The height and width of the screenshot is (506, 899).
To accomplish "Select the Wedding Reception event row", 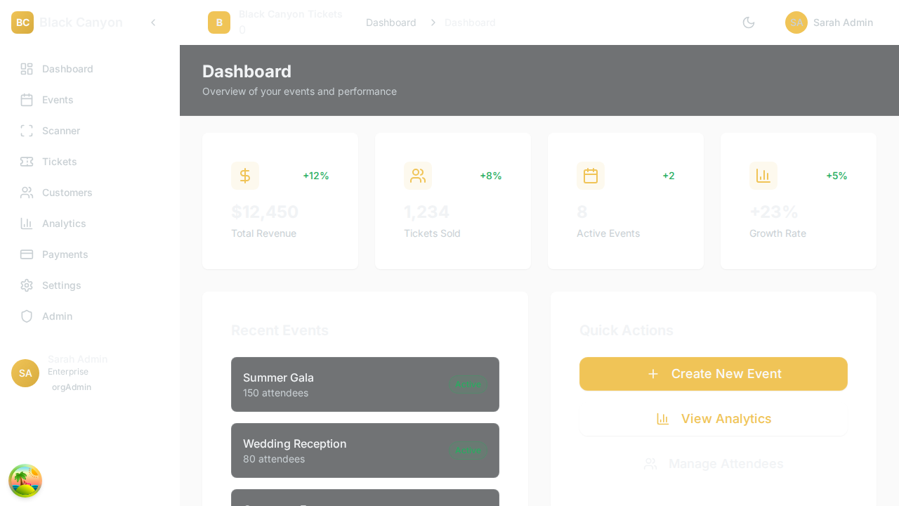I will coord(365,450).
